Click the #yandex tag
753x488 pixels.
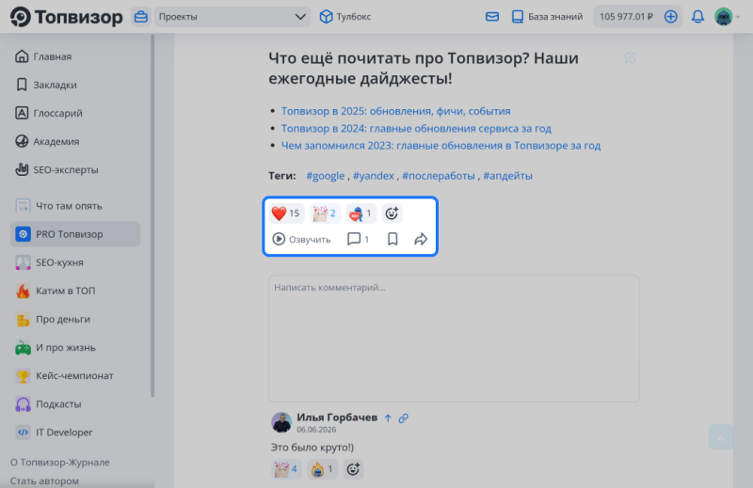(373, 176)
